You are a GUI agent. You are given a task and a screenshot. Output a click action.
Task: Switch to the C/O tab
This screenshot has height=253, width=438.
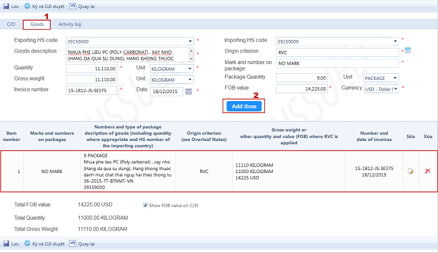(11, 24)
